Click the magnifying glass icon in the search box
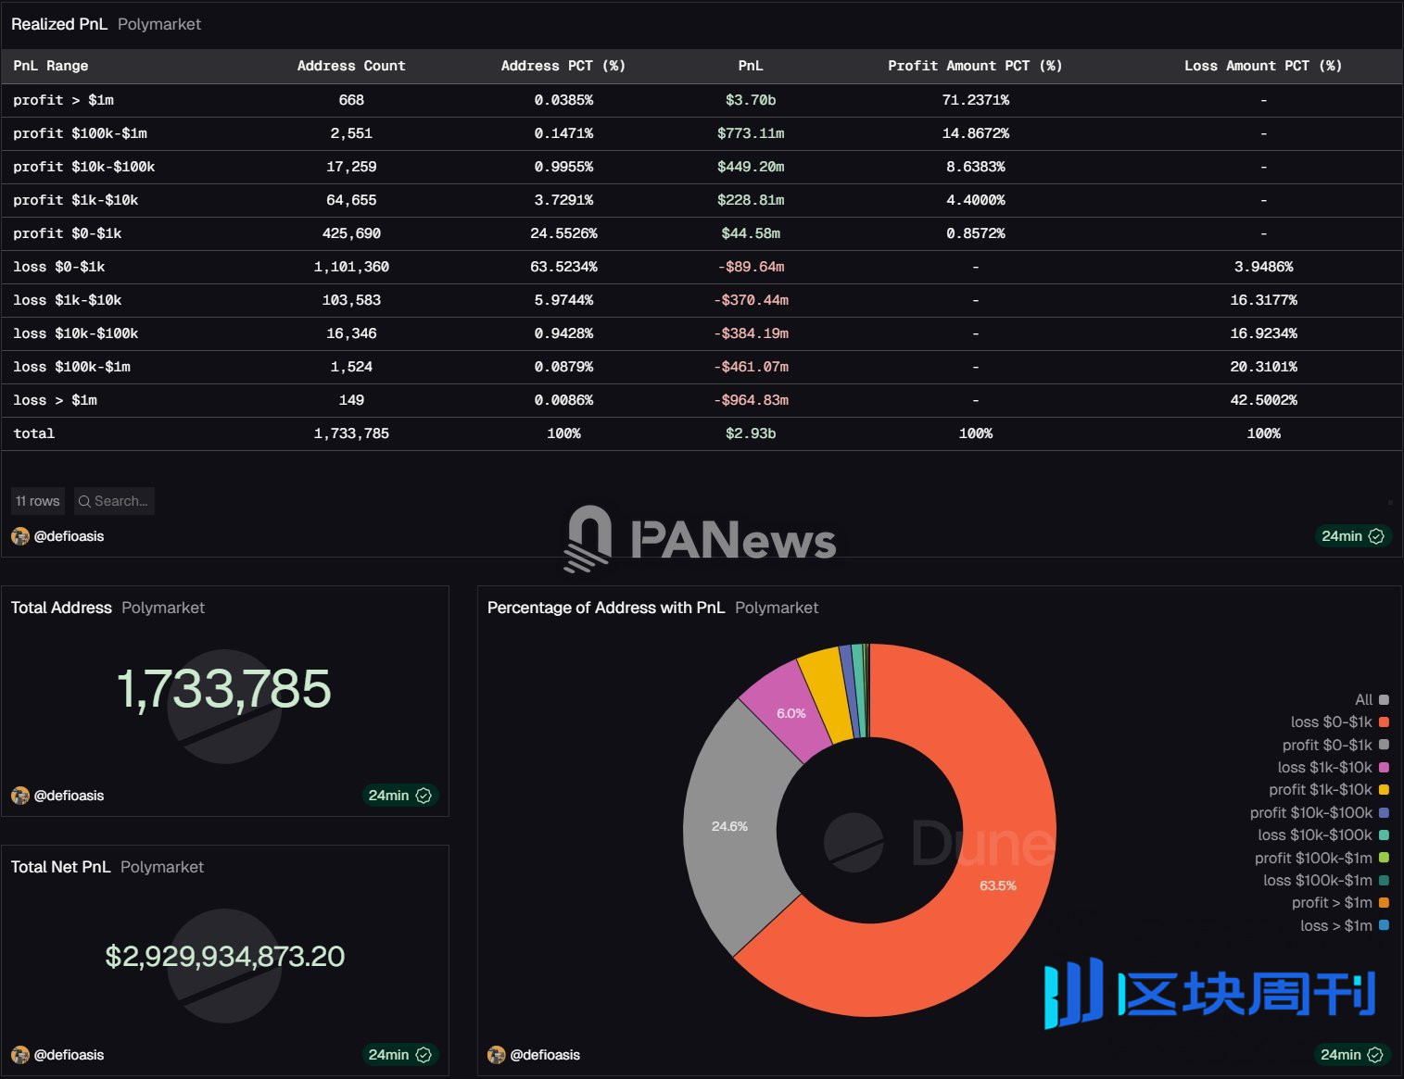The width and height of the screenshot is (1404, 1079). click(x=84, y=501)
